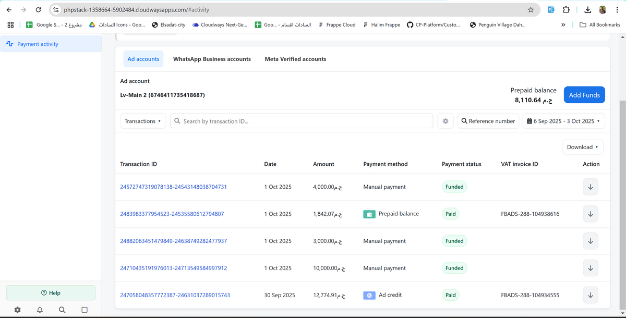Click the Ad credit payment icon
The width and height of the screenshot is (626, 318).
click(x=369, y=295)
